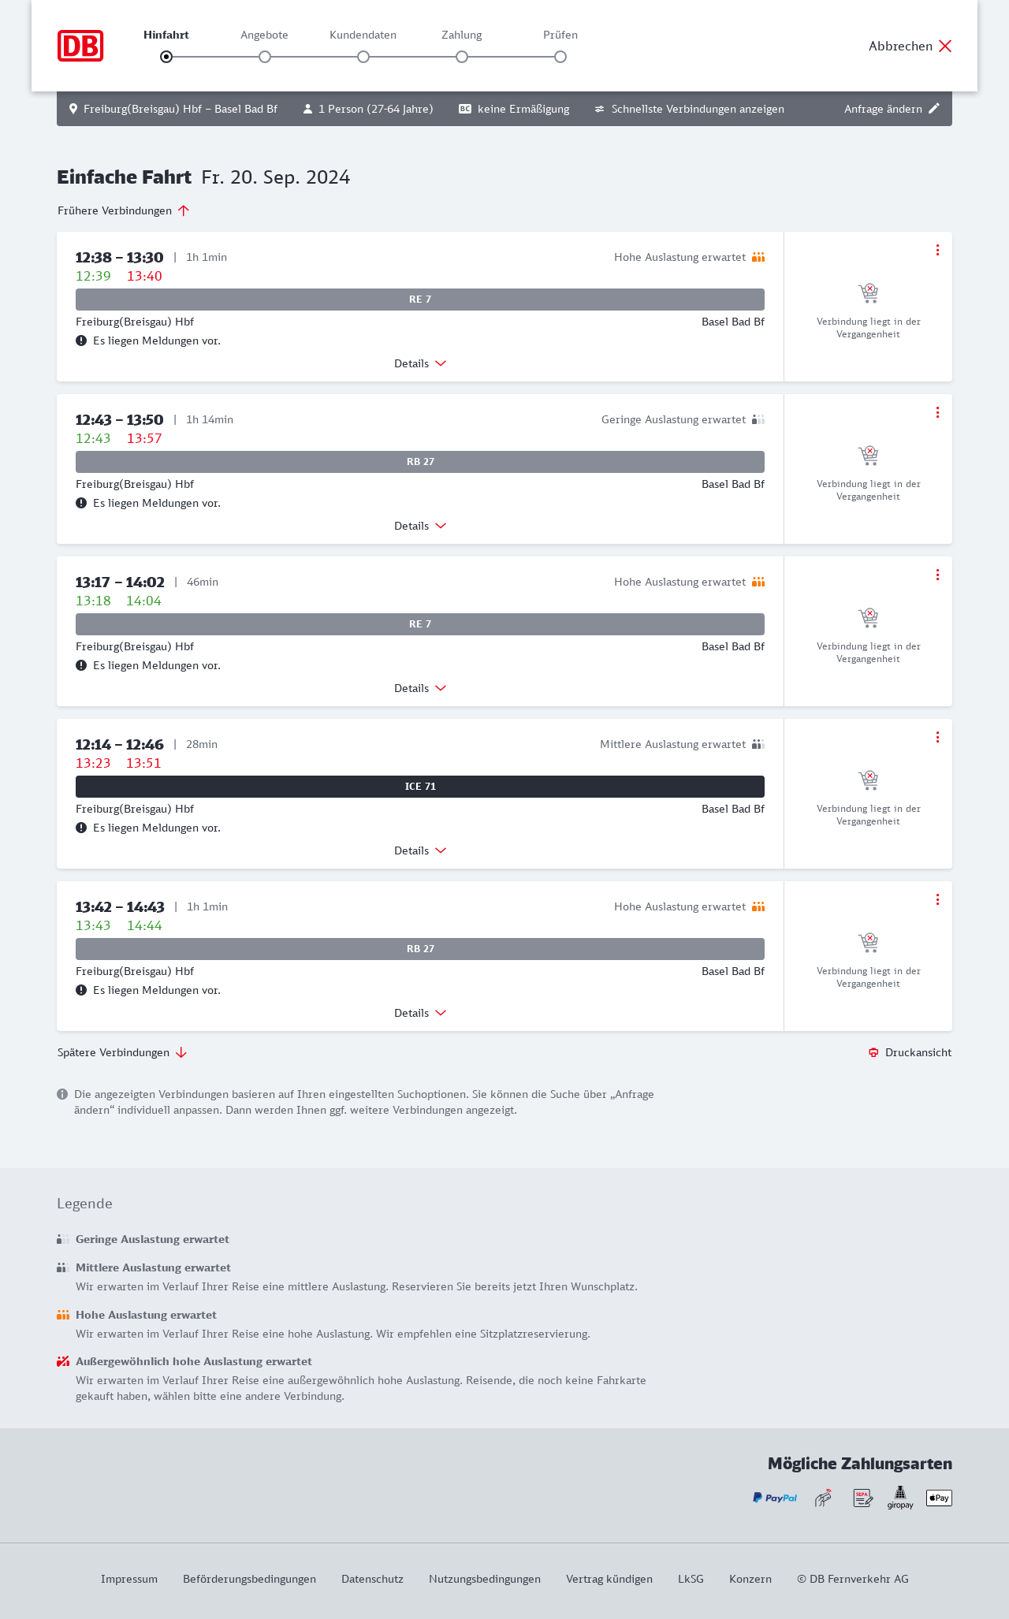
Task: Click the red X cancel icon
Action: [945, 46]
